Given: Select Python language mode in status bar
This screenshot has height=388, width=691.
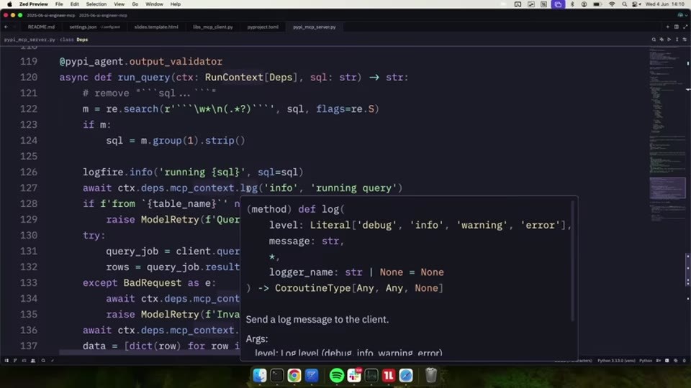Looking at the screenshot, I should tap(646, 361).
